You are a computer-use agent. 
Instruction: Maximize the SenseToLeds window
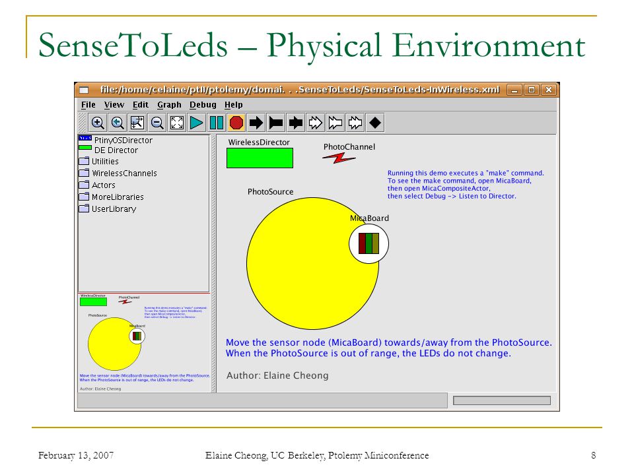532,90
